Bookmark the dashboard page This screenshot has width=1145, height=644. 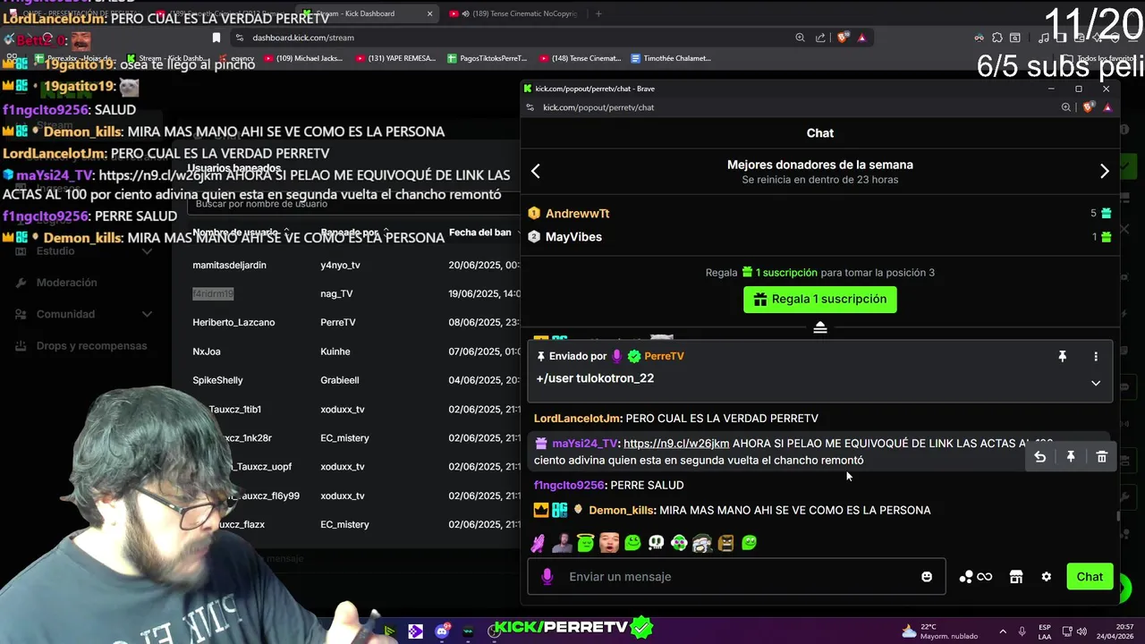click(x=216, y=38)
